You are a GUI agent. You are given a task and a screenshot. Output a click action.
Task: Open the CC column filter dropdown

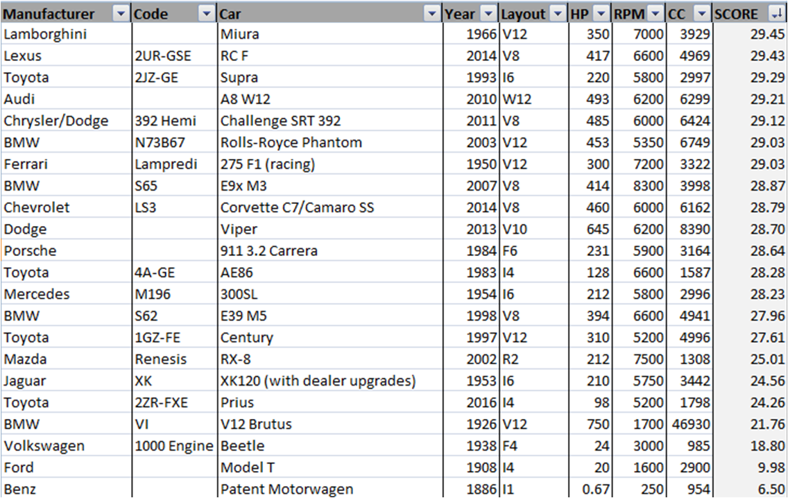(x=702, y=14)
